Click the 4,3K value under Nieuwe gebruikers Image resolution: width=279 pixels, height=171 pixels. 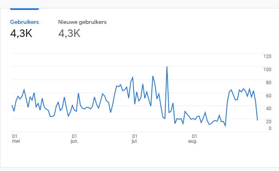69,33
